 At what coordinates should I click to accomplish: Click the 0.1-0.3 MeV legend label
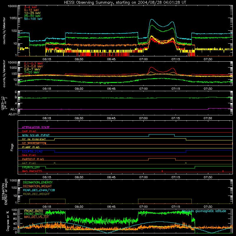(x=34, y=63)
